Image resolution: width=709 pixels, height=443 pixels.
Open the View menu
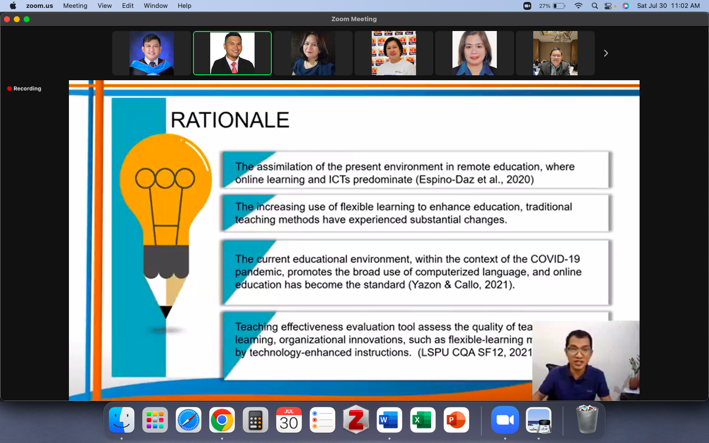[104, 6]
